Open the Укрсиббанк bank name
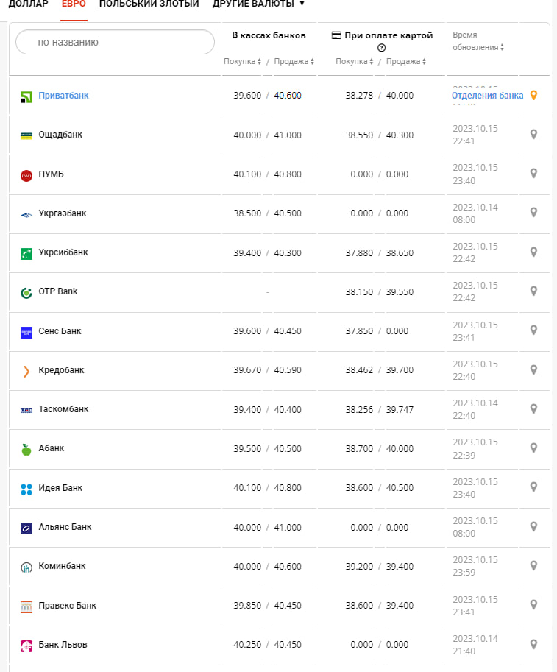The width and height of the screenshot is (557, 672). coord(63,252)
